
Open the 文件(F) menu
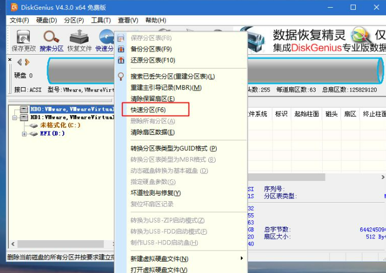(19, 20)
